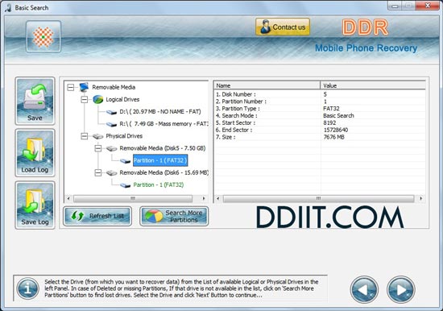Click the drive tree horizontal scrollbar thumb
Viewport: 443px width, 311px height.
click(133, 198)
